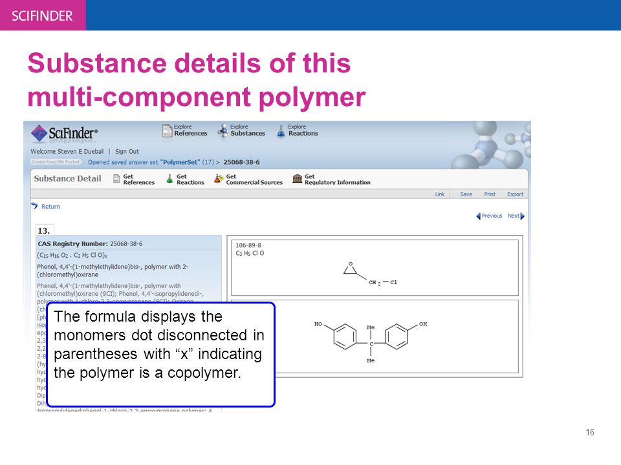Select Get Commercial Sources toolbar text
The height and width of the screenshot is (465, 621).
tap(254, 180)
